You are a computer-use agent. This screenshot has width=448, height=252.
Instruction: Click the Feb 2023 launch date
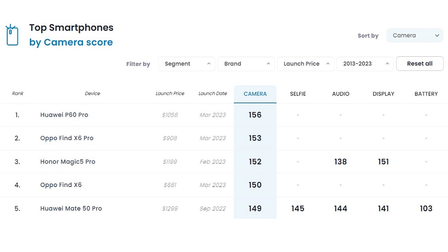pos(212,162)
